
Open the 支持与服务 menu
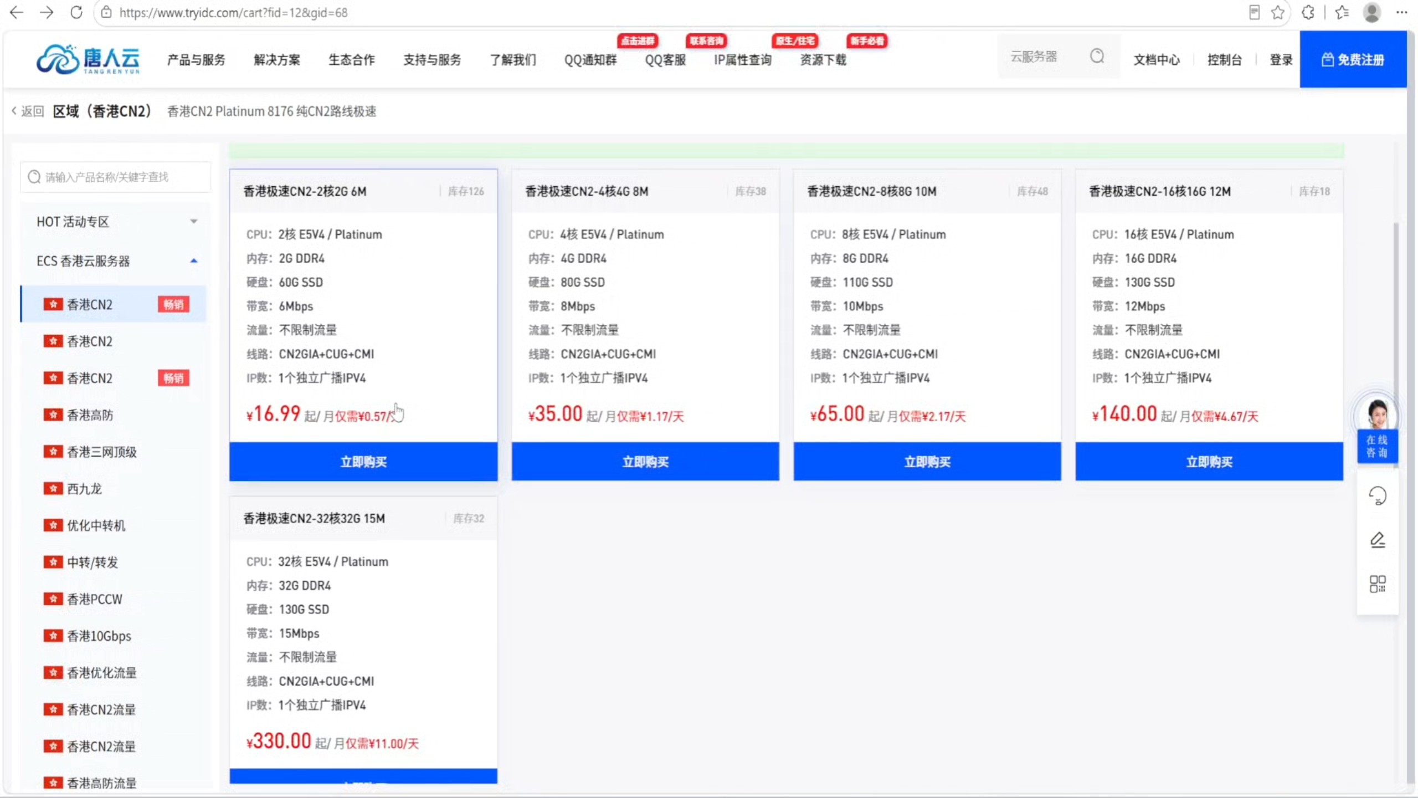click(x=432, y=59)
